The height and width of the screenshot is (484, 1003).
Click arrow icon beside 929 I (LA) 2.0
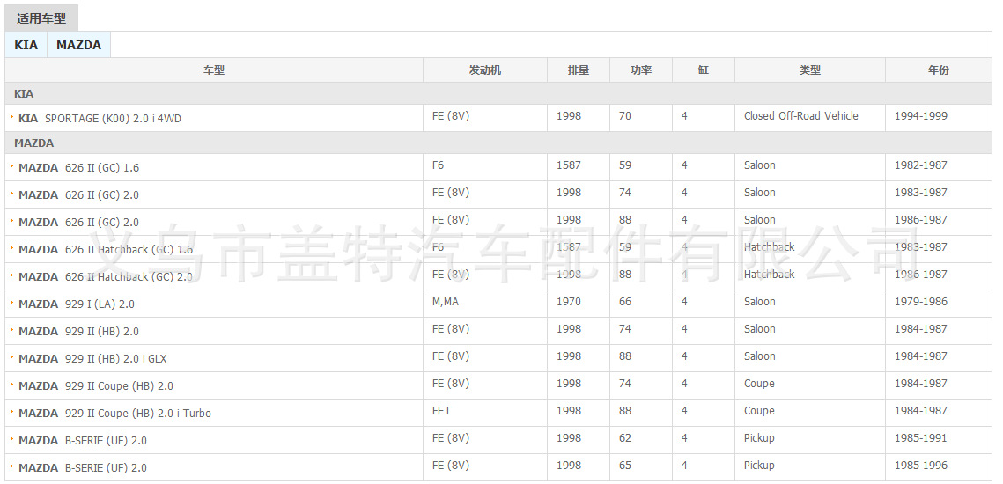coord(12,303)
